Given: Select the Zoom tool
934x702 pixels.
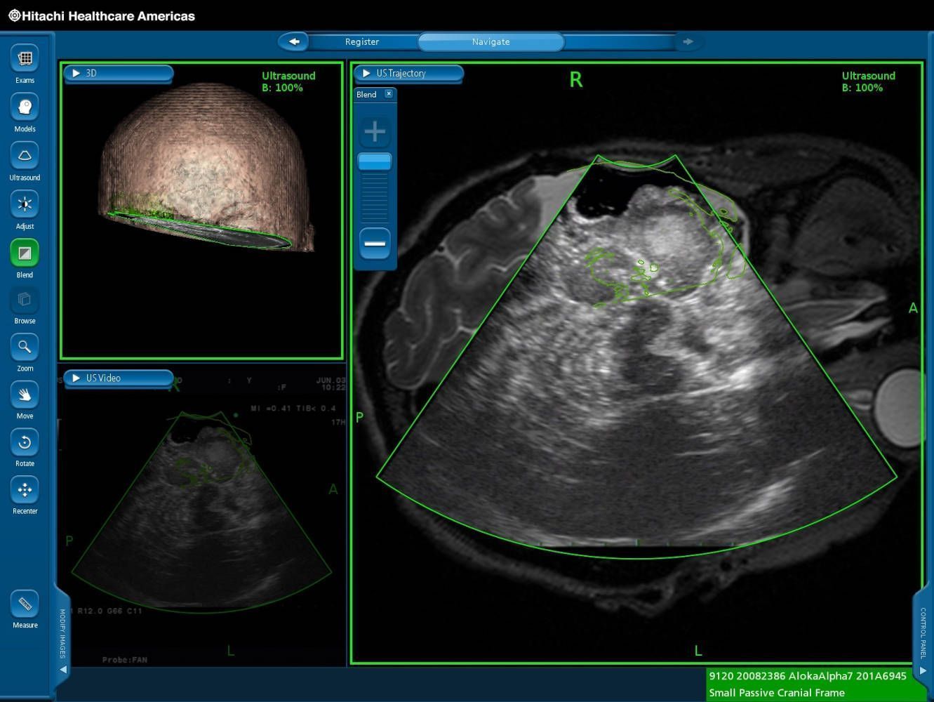Looking at the screenshot, I should (x=25, y=347).
